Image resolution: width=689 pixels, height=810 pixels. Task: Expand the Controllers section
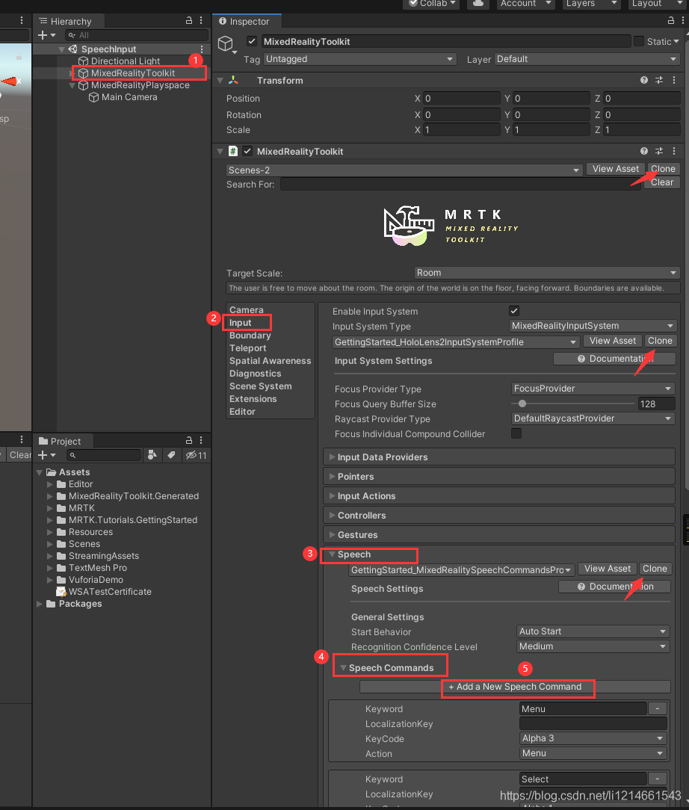pos(499,515)
